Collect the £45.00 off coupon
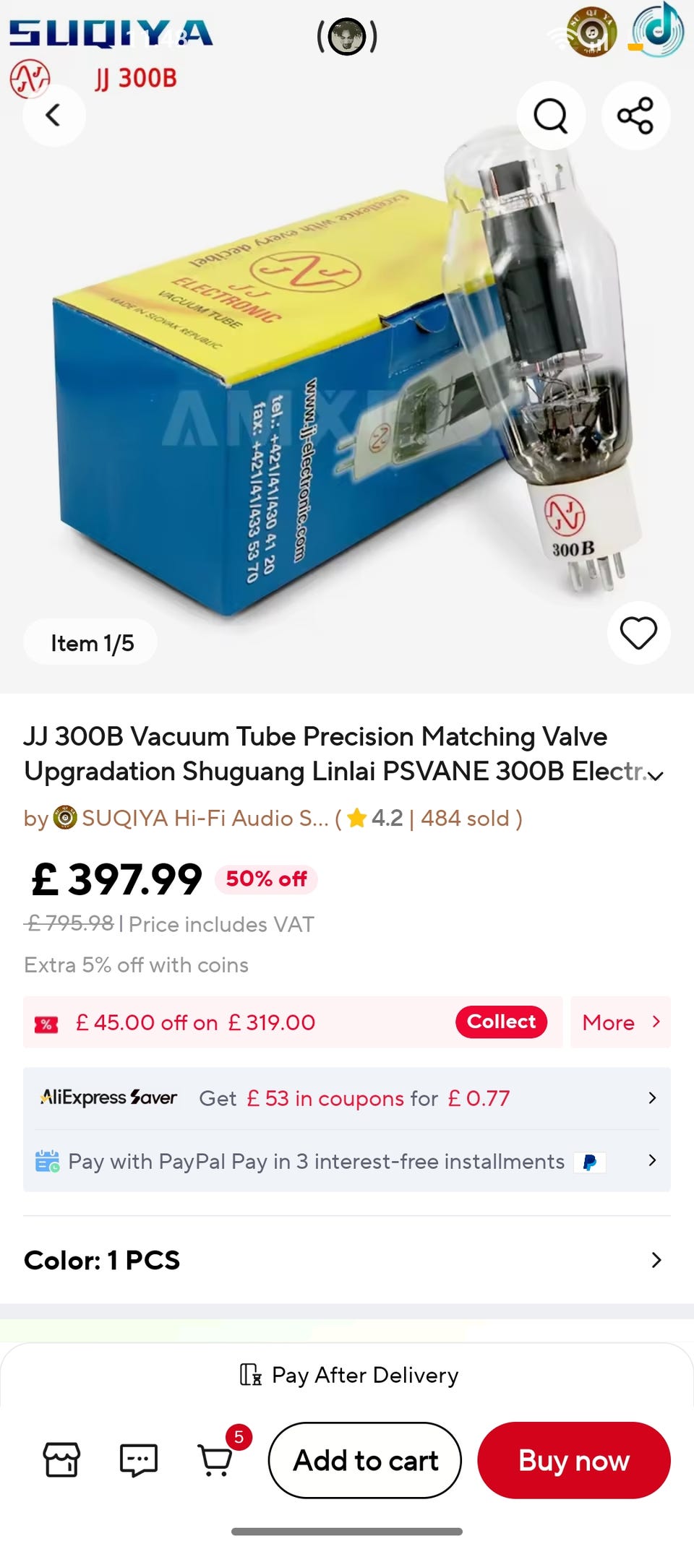 [501, 1022]
